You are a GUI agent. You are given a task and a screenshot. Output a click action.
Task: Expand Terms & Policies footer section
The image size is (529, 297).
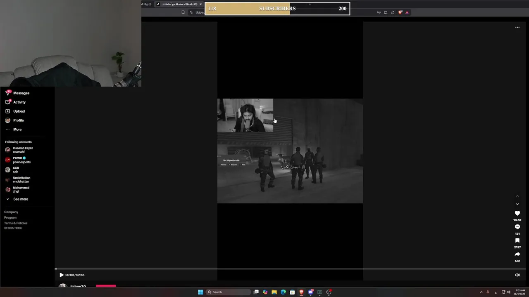16,223
